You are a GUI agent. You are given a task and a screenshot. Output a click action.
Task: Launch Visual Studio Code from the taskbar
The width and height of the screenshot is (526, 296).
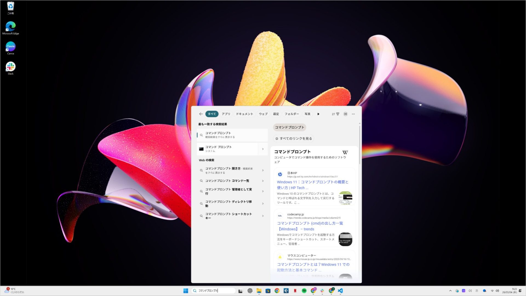point(340,291)
